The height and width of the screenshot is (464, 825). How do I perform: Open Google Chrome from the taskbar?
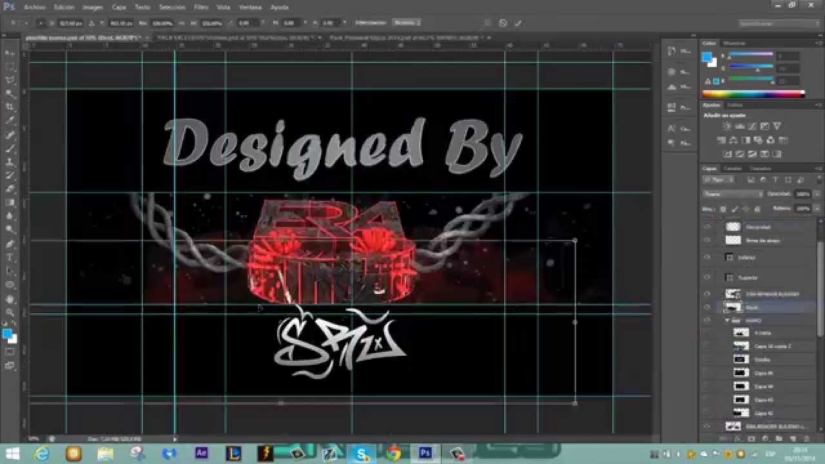393,454
